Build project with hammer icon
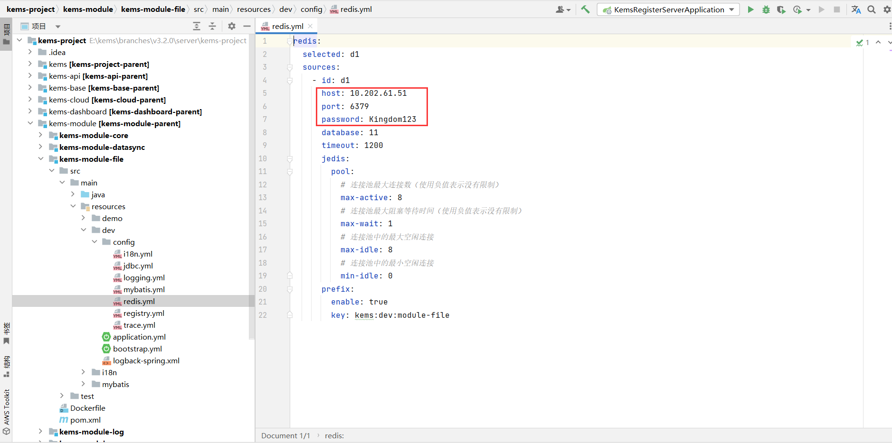 point(585,9)
